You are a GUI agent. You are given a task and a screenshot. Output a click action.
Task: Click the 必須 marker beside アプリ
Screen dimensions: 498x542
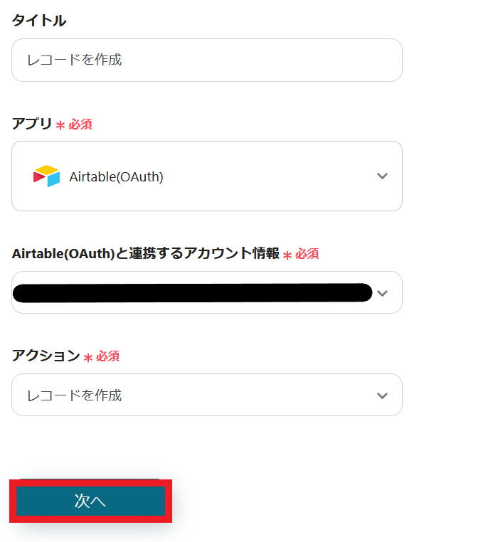(80, 124)
